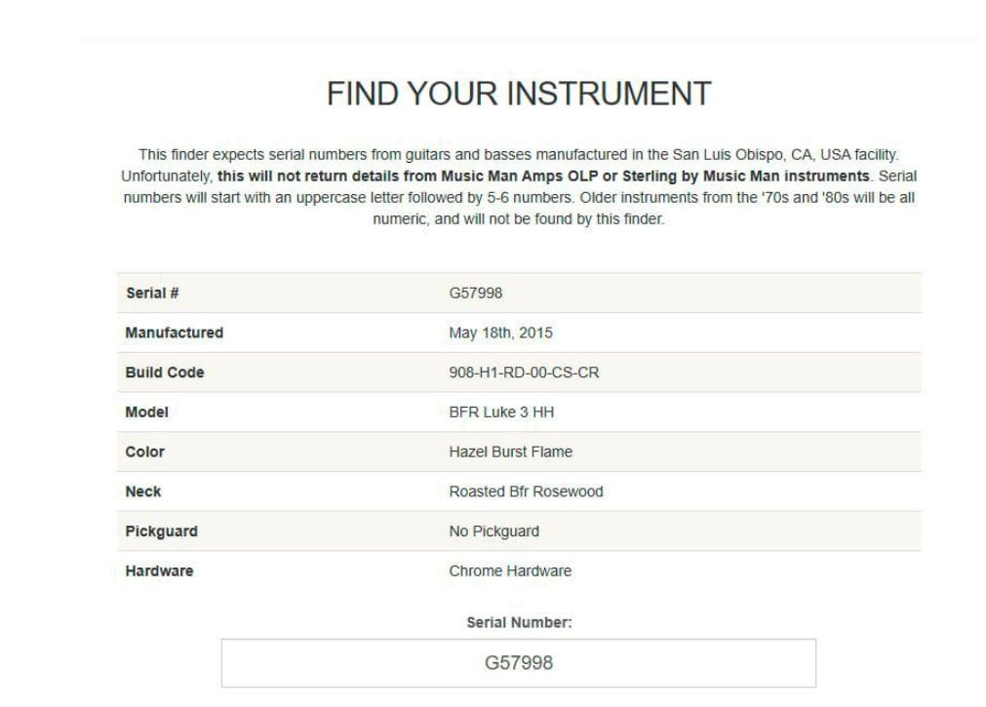Click the Chrome Hardware value

(x=510, y=570)
